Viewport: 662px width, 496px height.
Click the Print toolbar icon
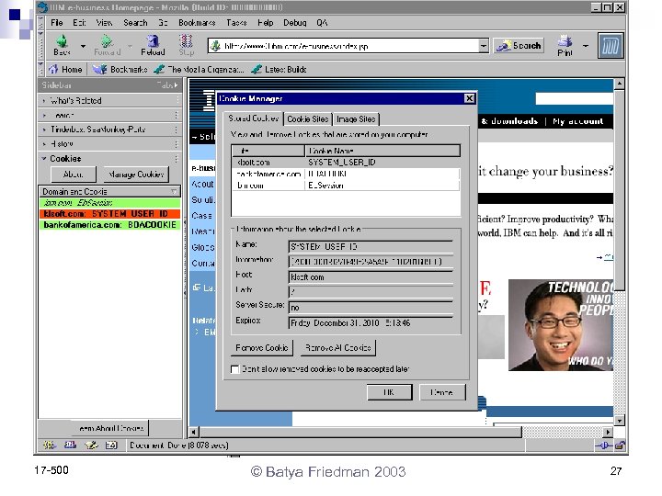[x=565, y=41]
